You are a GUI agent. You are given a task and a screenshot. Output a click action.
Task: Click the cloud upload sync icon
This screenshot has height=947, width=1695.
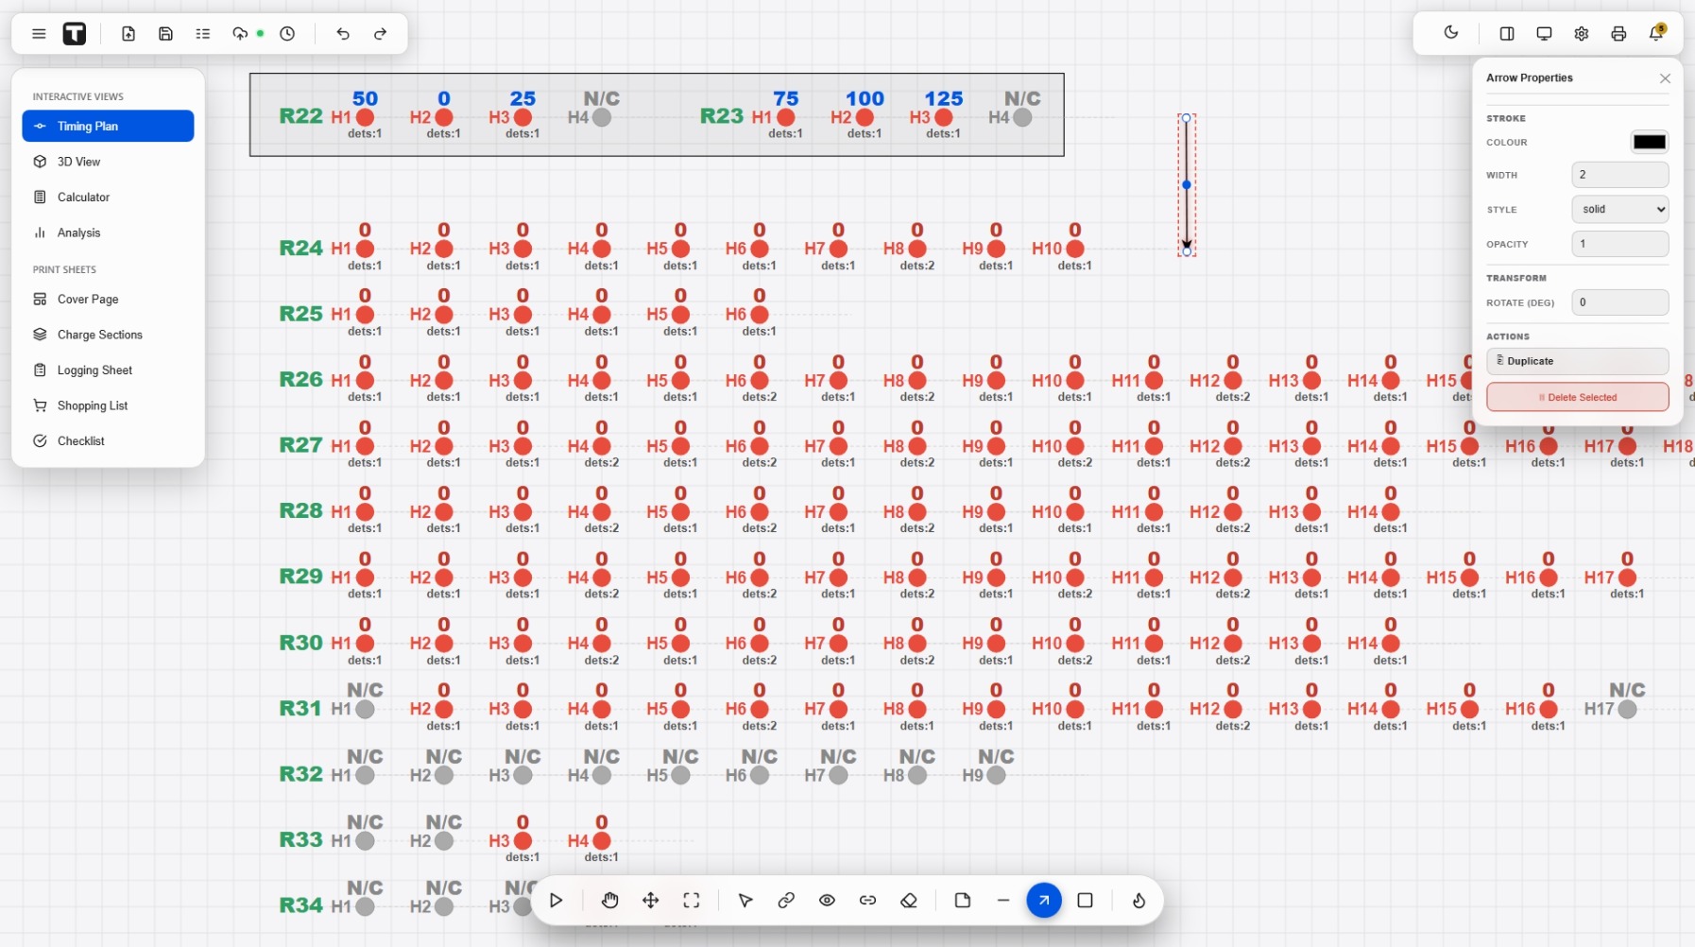240,34
